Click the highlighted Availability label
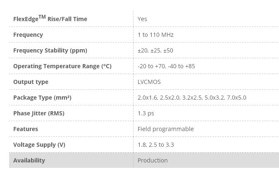Viewport: 279px width, 172px height. (29, 160)
